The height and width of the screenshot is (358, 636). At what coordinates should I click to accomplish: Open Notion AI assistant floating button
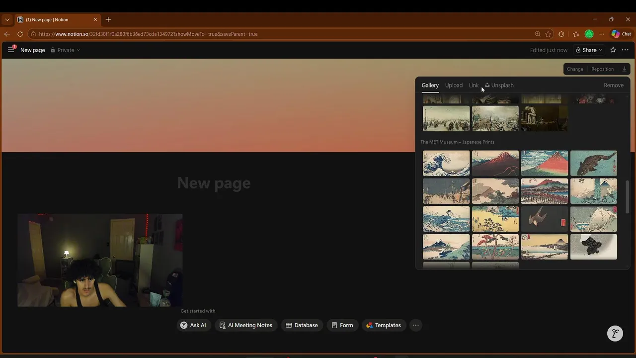615,333
